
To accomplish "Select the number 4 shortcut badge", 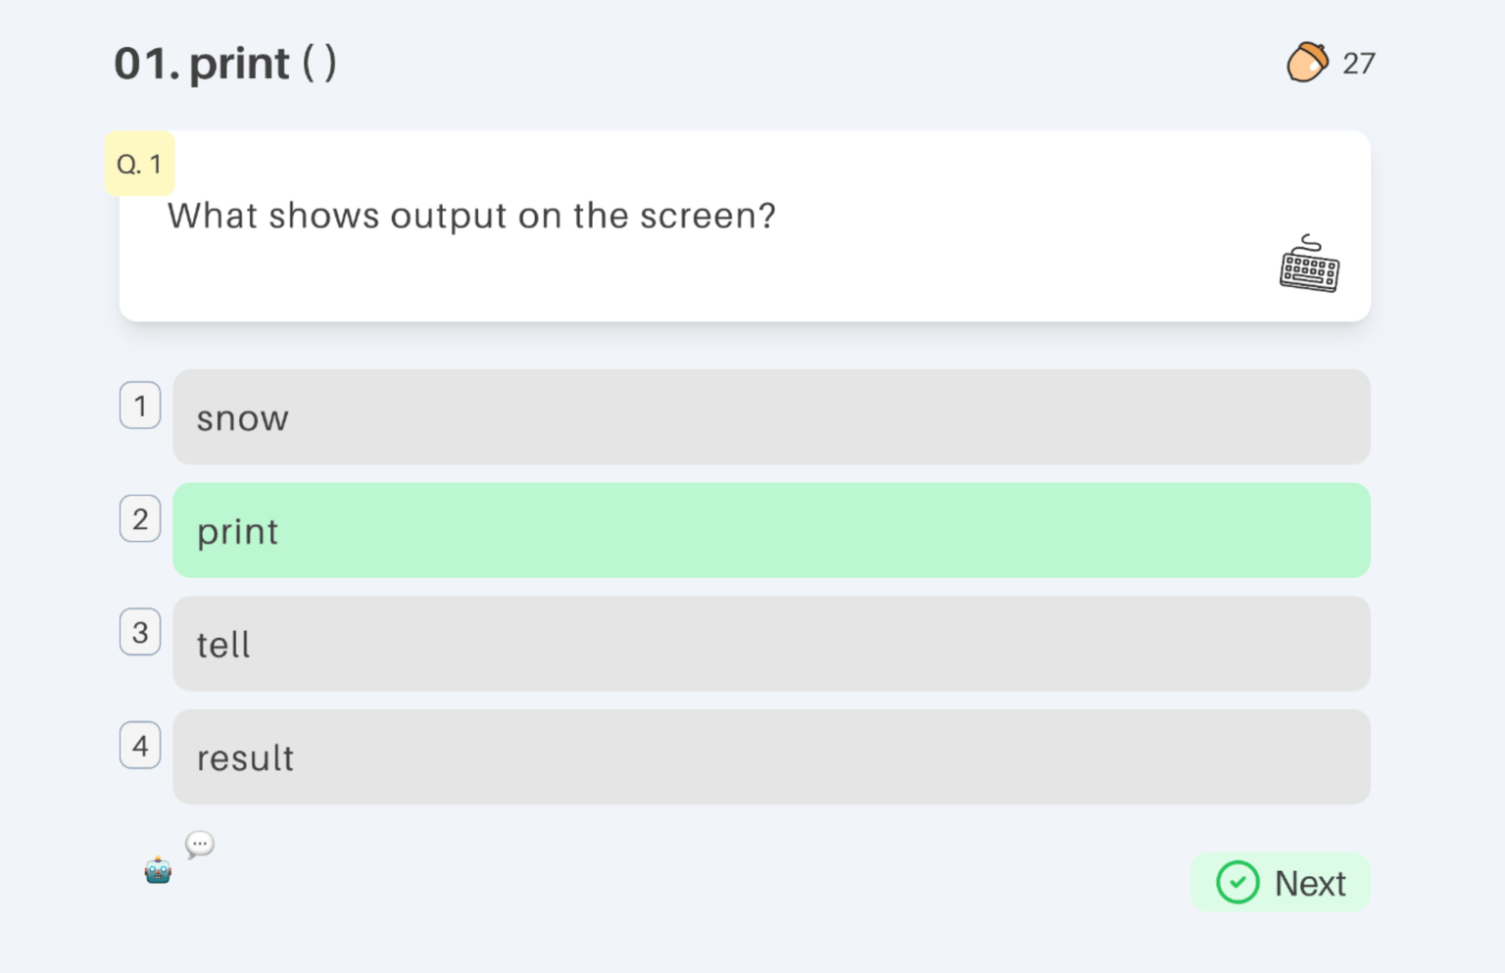I will click(140, 746).
